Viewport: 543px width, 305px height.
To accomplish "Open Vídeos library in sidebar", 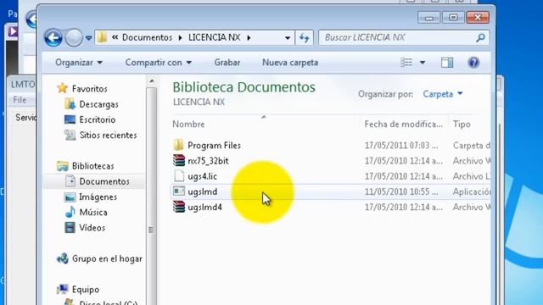I will [x=92, y=228].
